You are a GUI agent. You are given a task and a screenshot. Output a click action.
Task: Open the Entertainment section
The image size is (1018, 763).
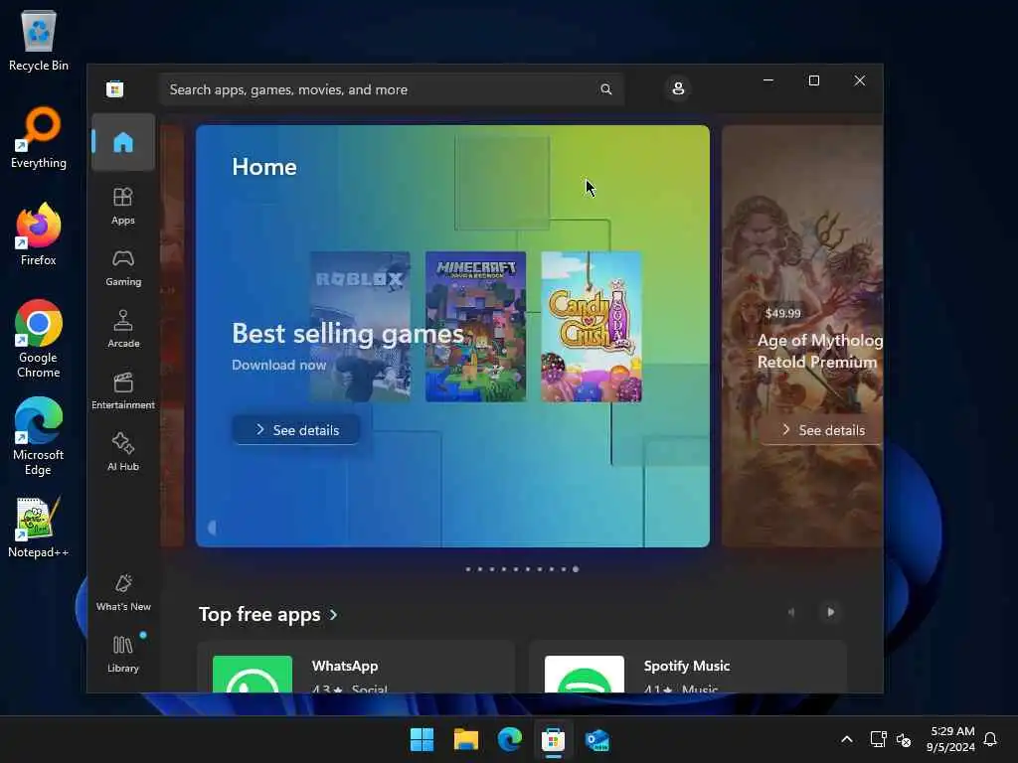[x=122, y=390]
